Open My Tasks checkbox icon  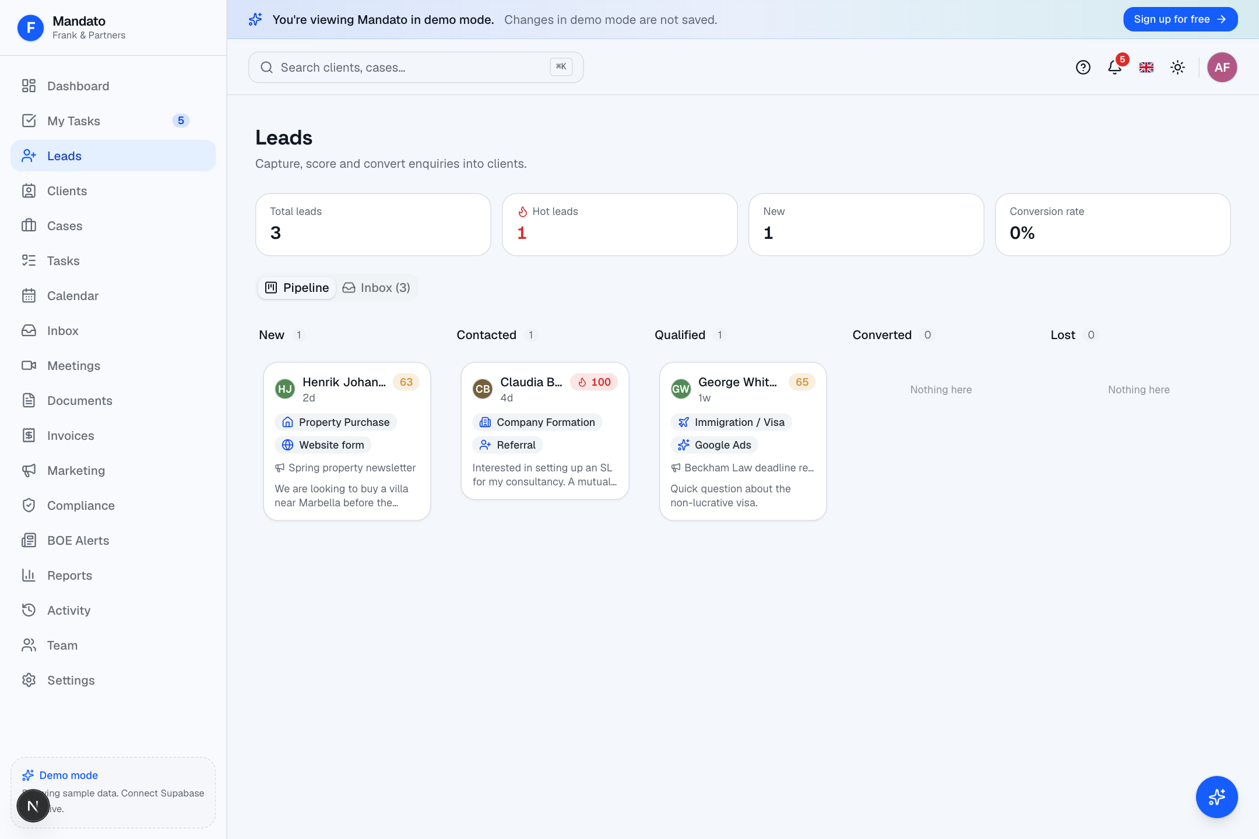(x=29, y=121)
